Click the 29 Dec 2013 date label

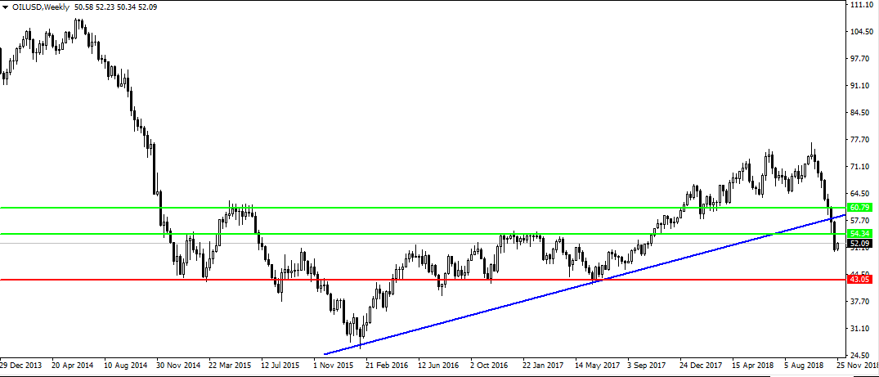[22, 366]
